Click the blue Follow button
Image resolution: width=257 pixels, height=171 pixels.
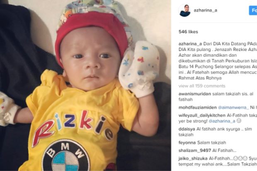[x=253, y=10]
